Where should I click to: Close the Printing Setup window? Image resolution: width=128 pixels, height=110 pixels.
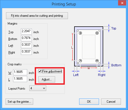(x=122, y=3)
